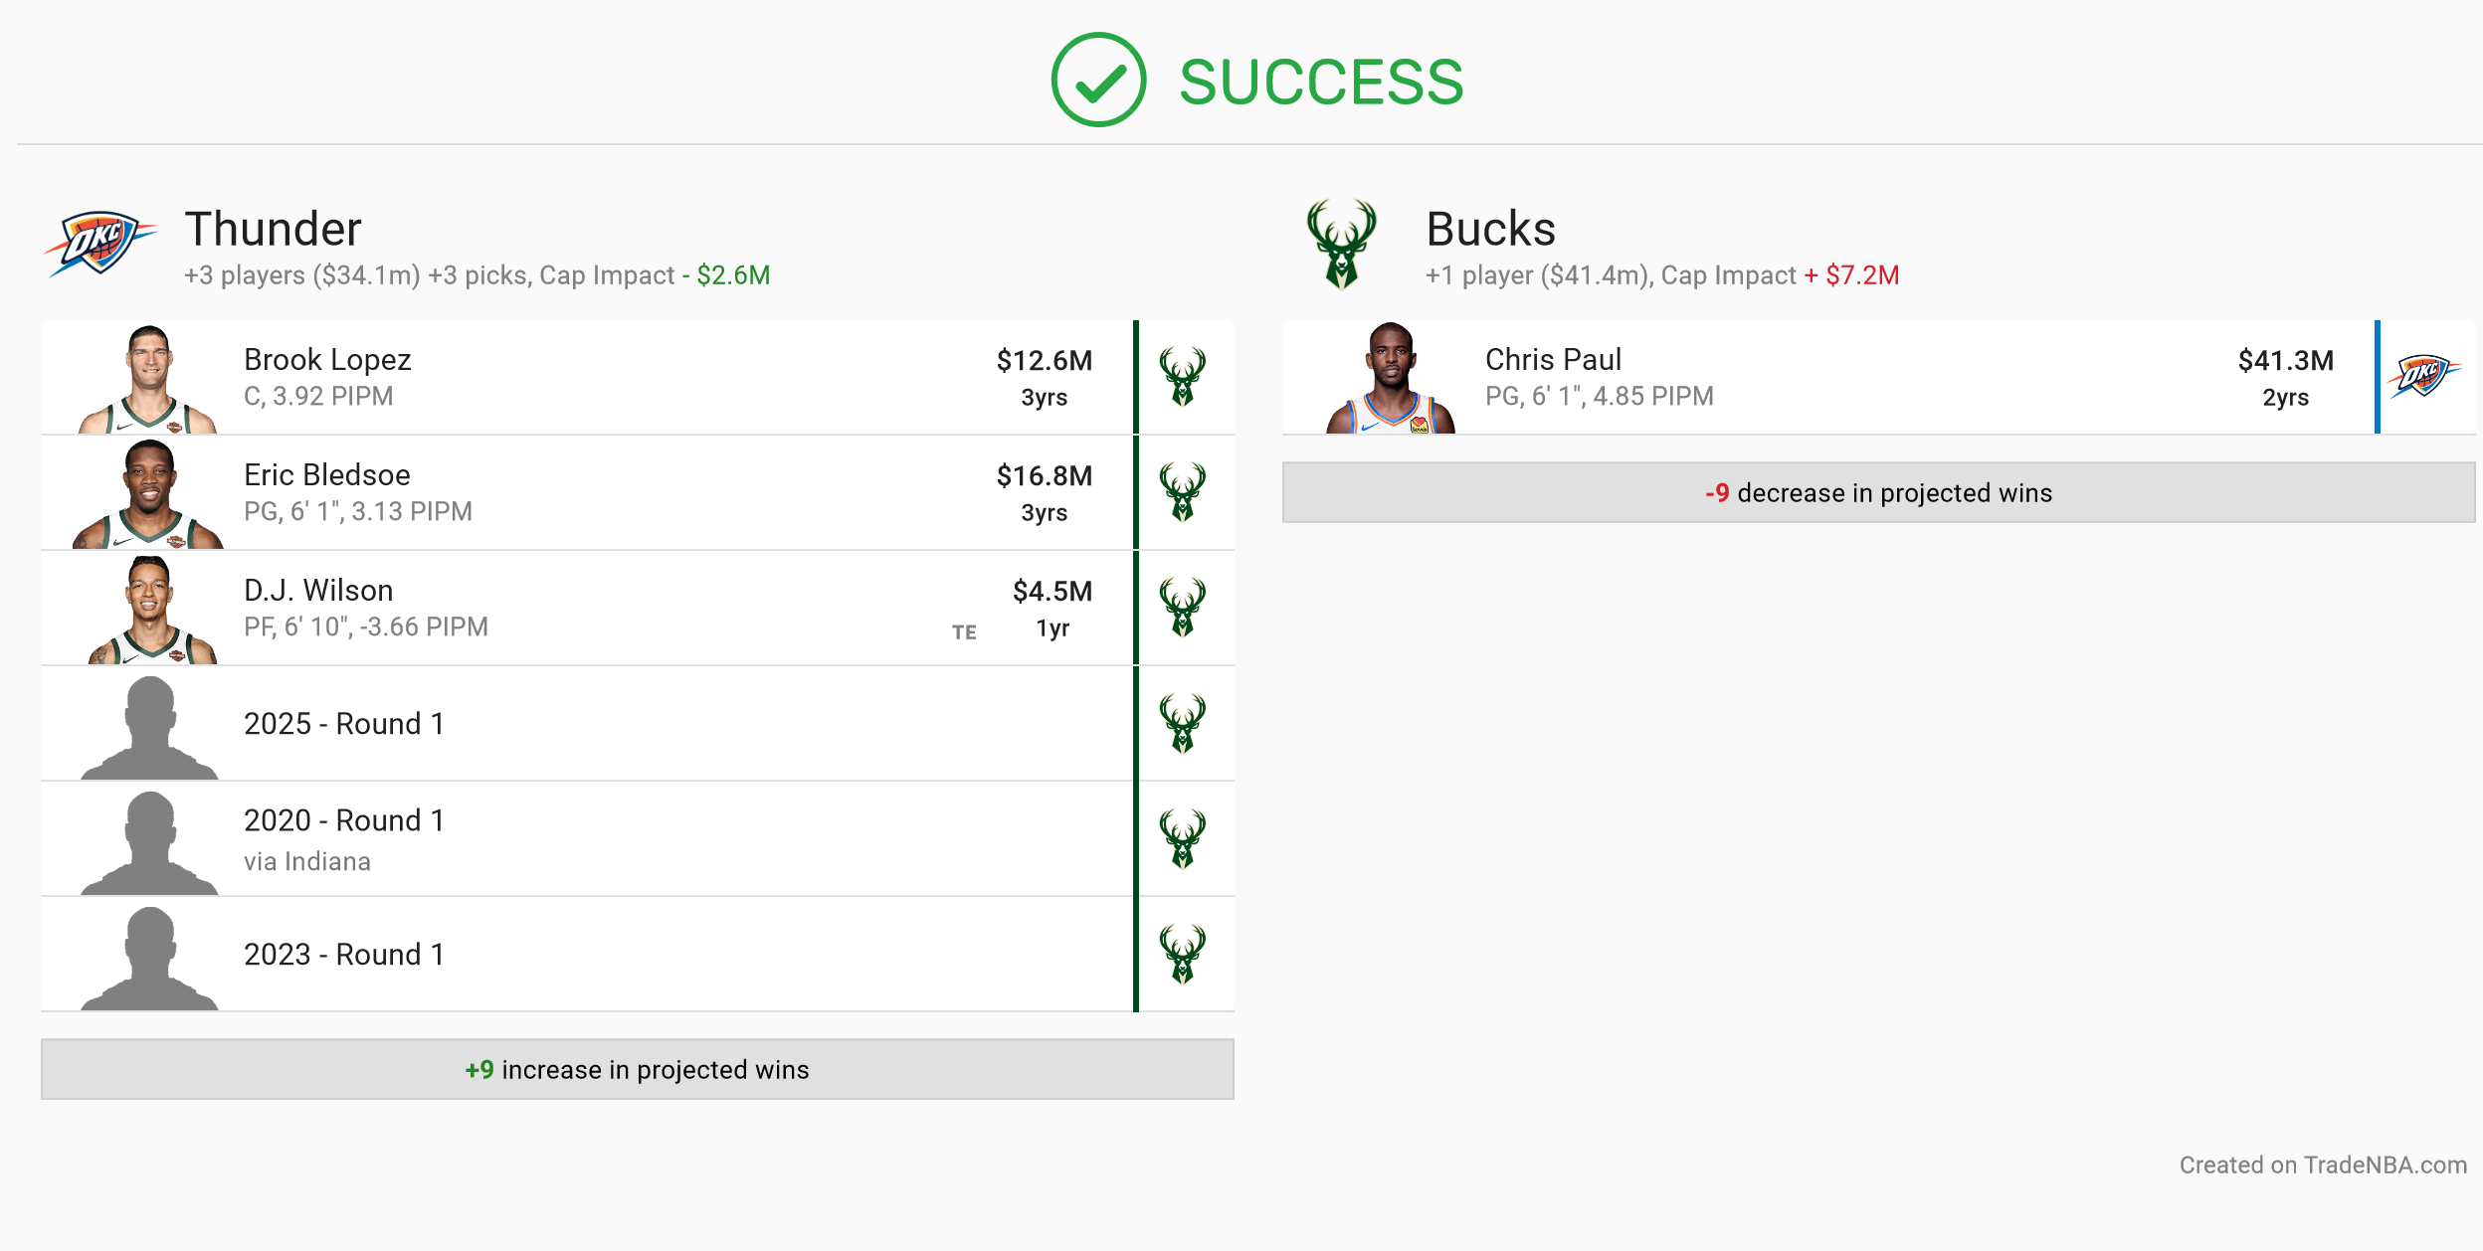
Task: Click Bucks logo beside 2025 Round 1 pick
Action: click(1183, 723)
